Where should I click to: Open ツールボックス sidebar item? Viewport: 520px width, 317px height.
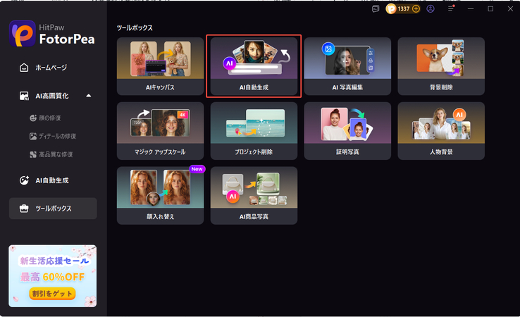(x=53, y=209)
